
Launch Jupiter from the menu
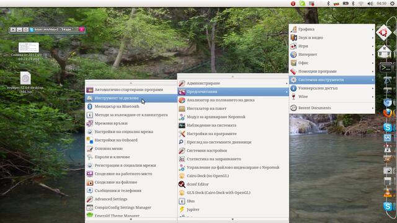(x=233, y=209)
